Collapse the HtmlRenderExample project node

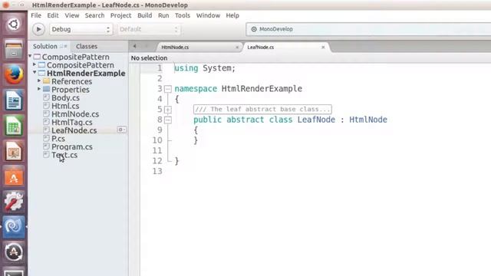[x=35, y=73]
